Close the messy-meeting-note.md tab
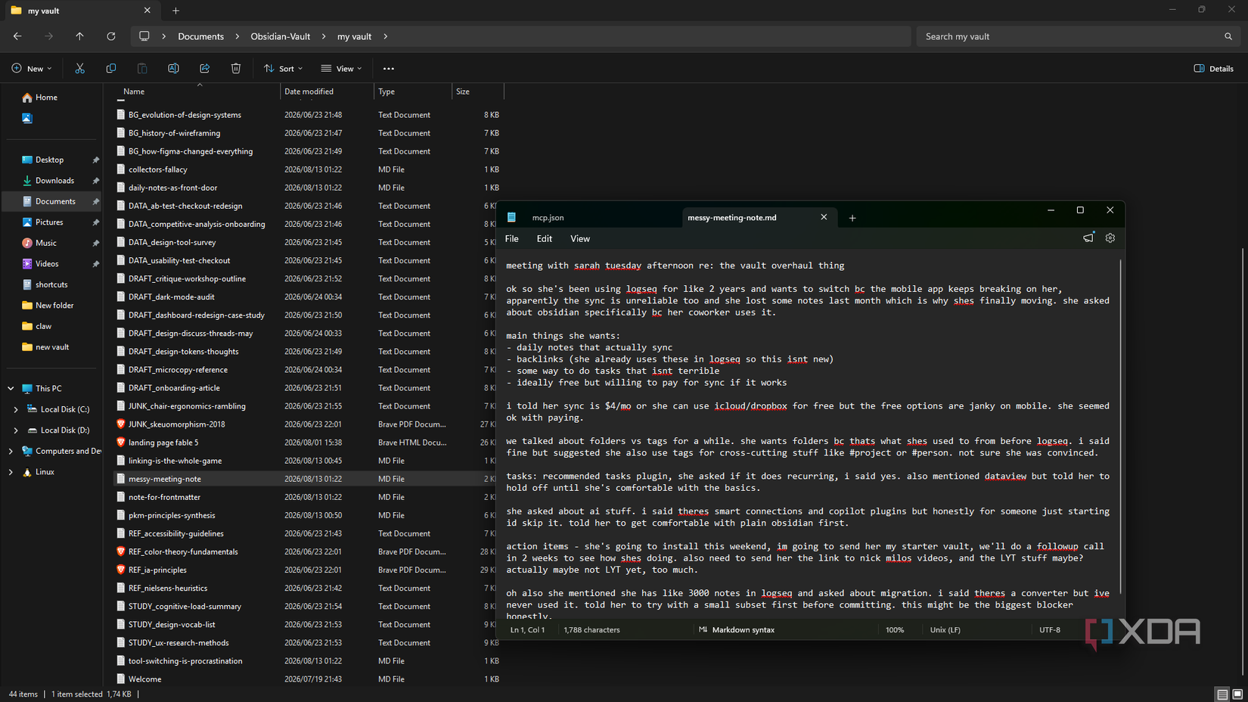The width and height of the screenshot is (1248, 702). click(x=824, y=217)
